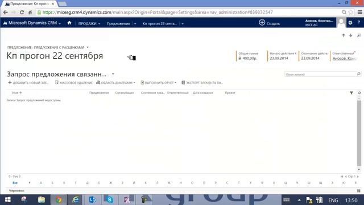Open Microsoft Dynamics CRM navigation menu
Image resolution: width=364 pixels, height=205 pixels.
coord(32,23)
